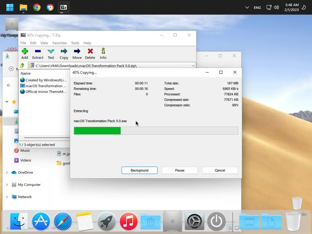
Task: Open Music folder in Explorer sidebar
Action: pos(22,151)
